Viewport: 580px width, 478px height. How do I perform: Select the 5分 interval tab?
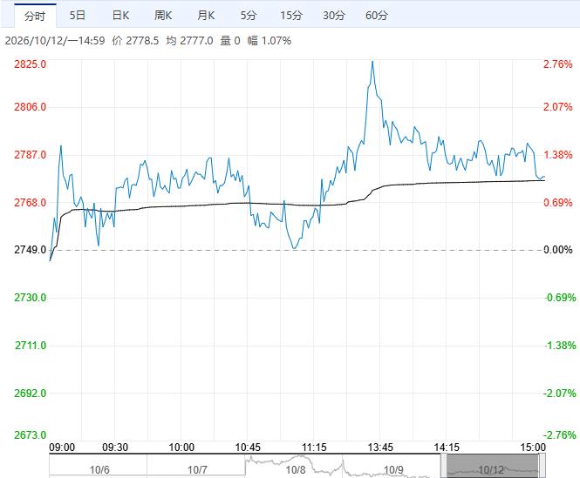(249, 15)
